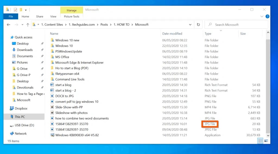278x154 pixels.
Task: Select the Manage contextual tab
Action: (72, 10)
